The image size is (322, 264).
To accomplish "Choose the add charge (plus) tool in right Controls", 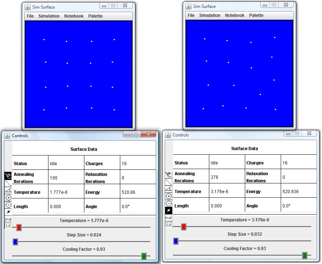I will [168, 196].
